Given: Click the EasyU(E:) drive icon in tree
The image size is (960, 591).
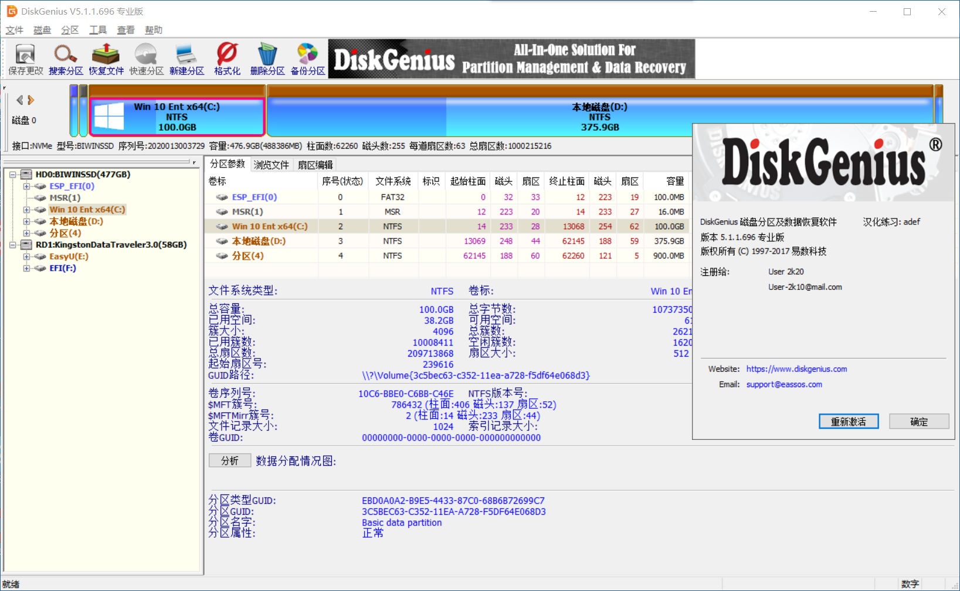Looking at the screenshot, I should pos(40,257).
